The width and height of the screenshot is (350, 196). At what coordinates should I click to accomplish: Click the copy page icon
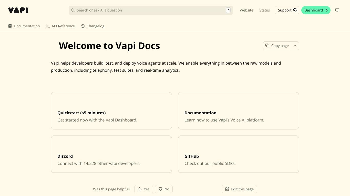pos(267,45)
